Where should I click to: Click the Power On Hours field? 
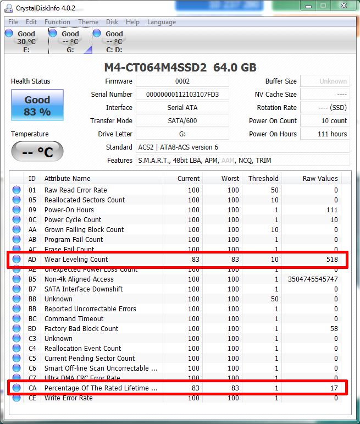325,134
